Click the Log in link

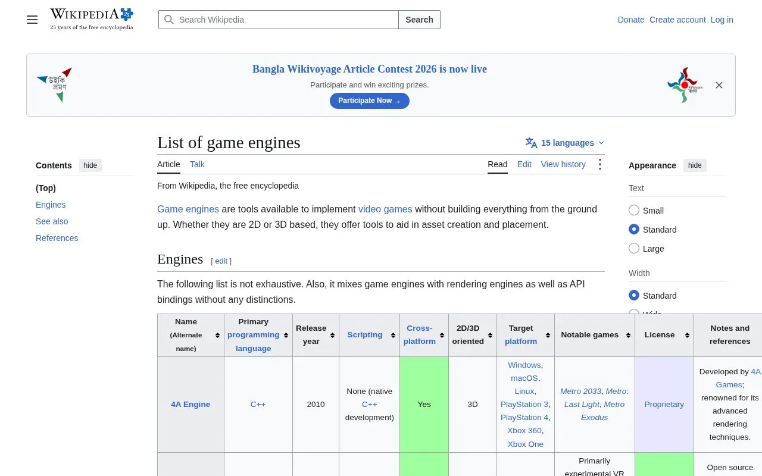(x=722, y=20)
